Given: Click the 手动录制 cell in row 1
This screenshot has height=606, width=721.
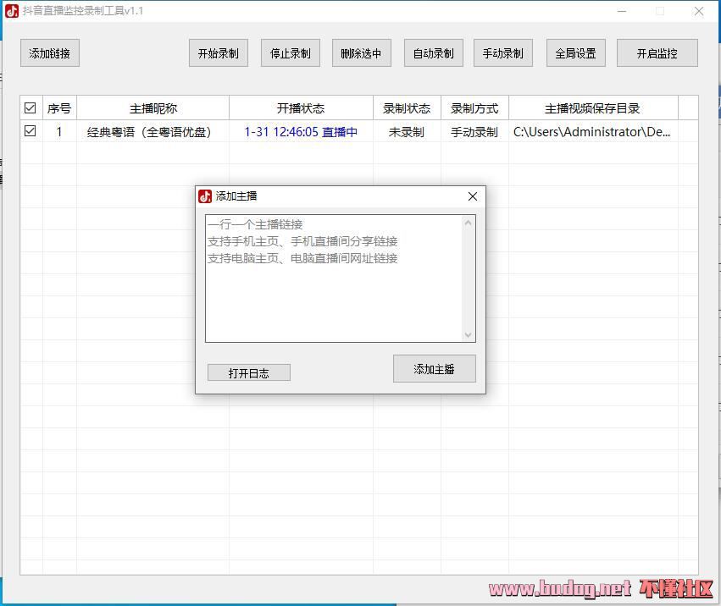Looking at the screenshot, I should 474,132.
